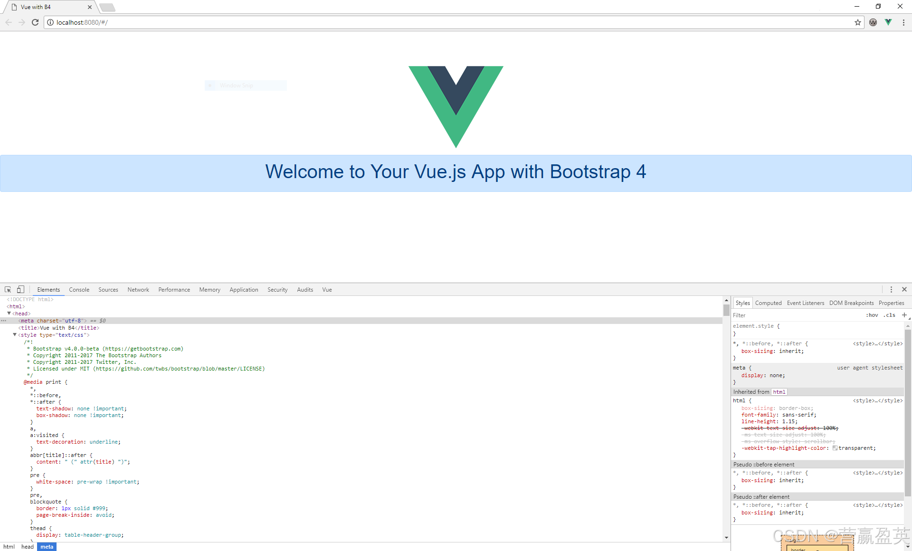Open DevTools customization menu via three-dot icon
This screenshot has width=912, height=551.
click(891, 289)
